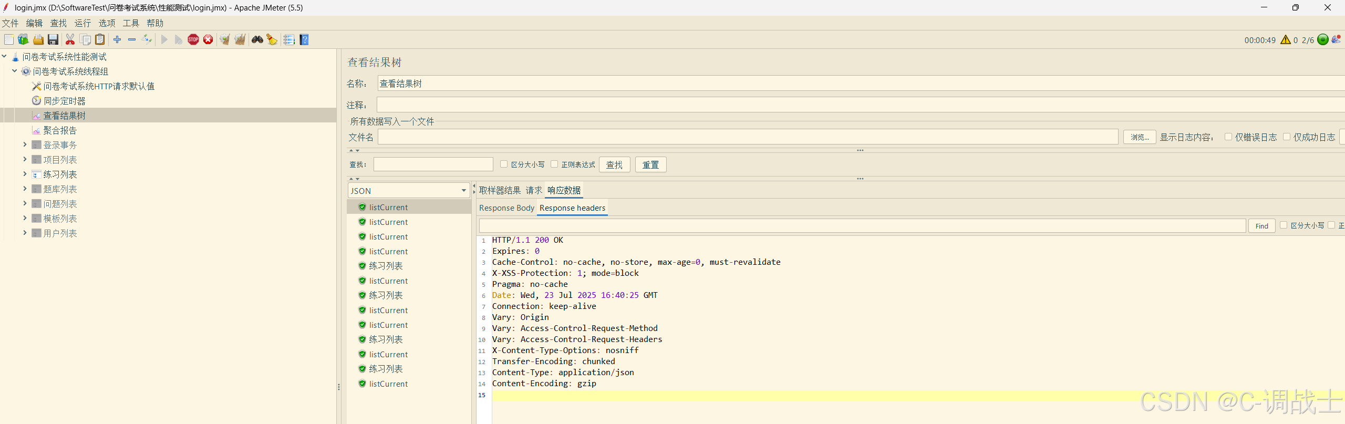Click the remote engines icon at right
Image resolution: width=1345 pixels, height=424 pixels.
1336,39
